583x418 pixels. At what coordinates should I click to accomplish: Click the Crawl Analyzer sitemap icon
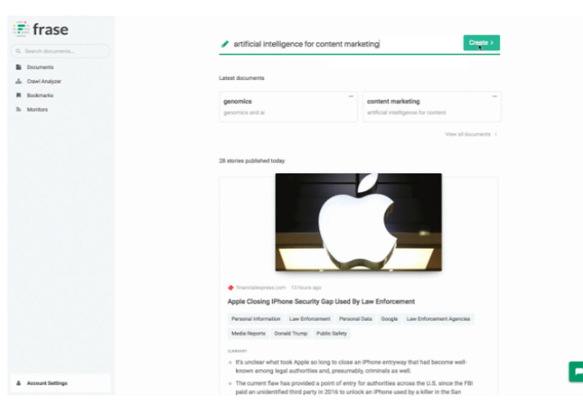[x=19, y=81]
